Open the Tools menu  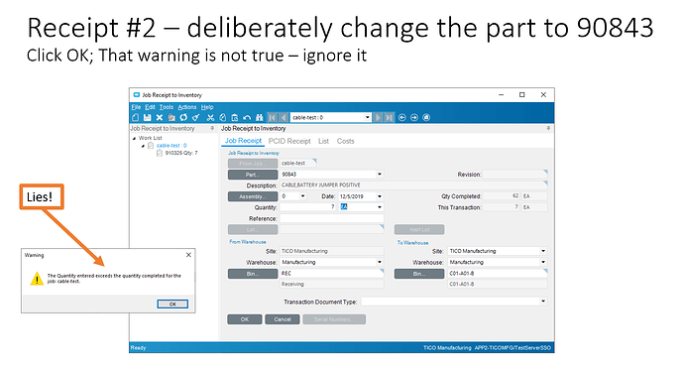coord(167,107)
